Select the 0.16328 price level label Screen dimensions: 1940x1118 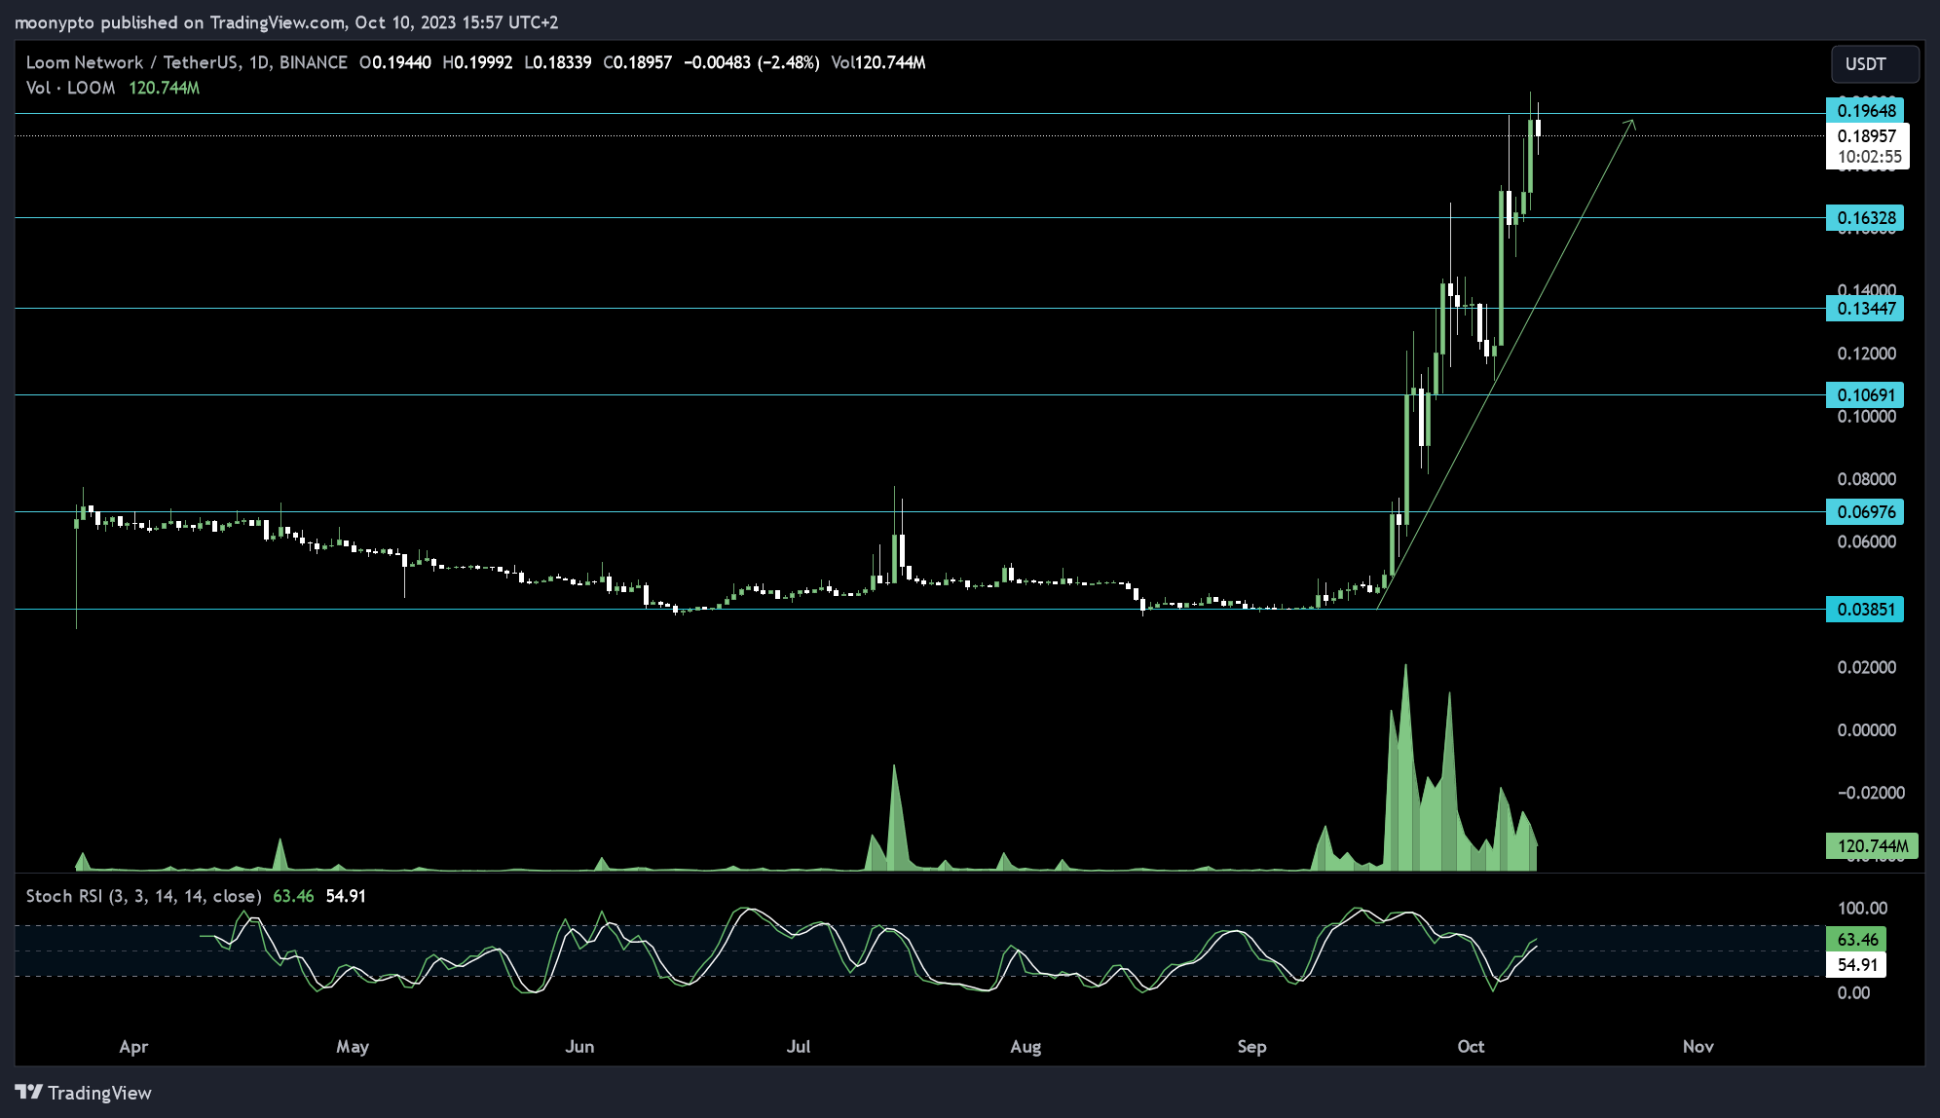1865,217
